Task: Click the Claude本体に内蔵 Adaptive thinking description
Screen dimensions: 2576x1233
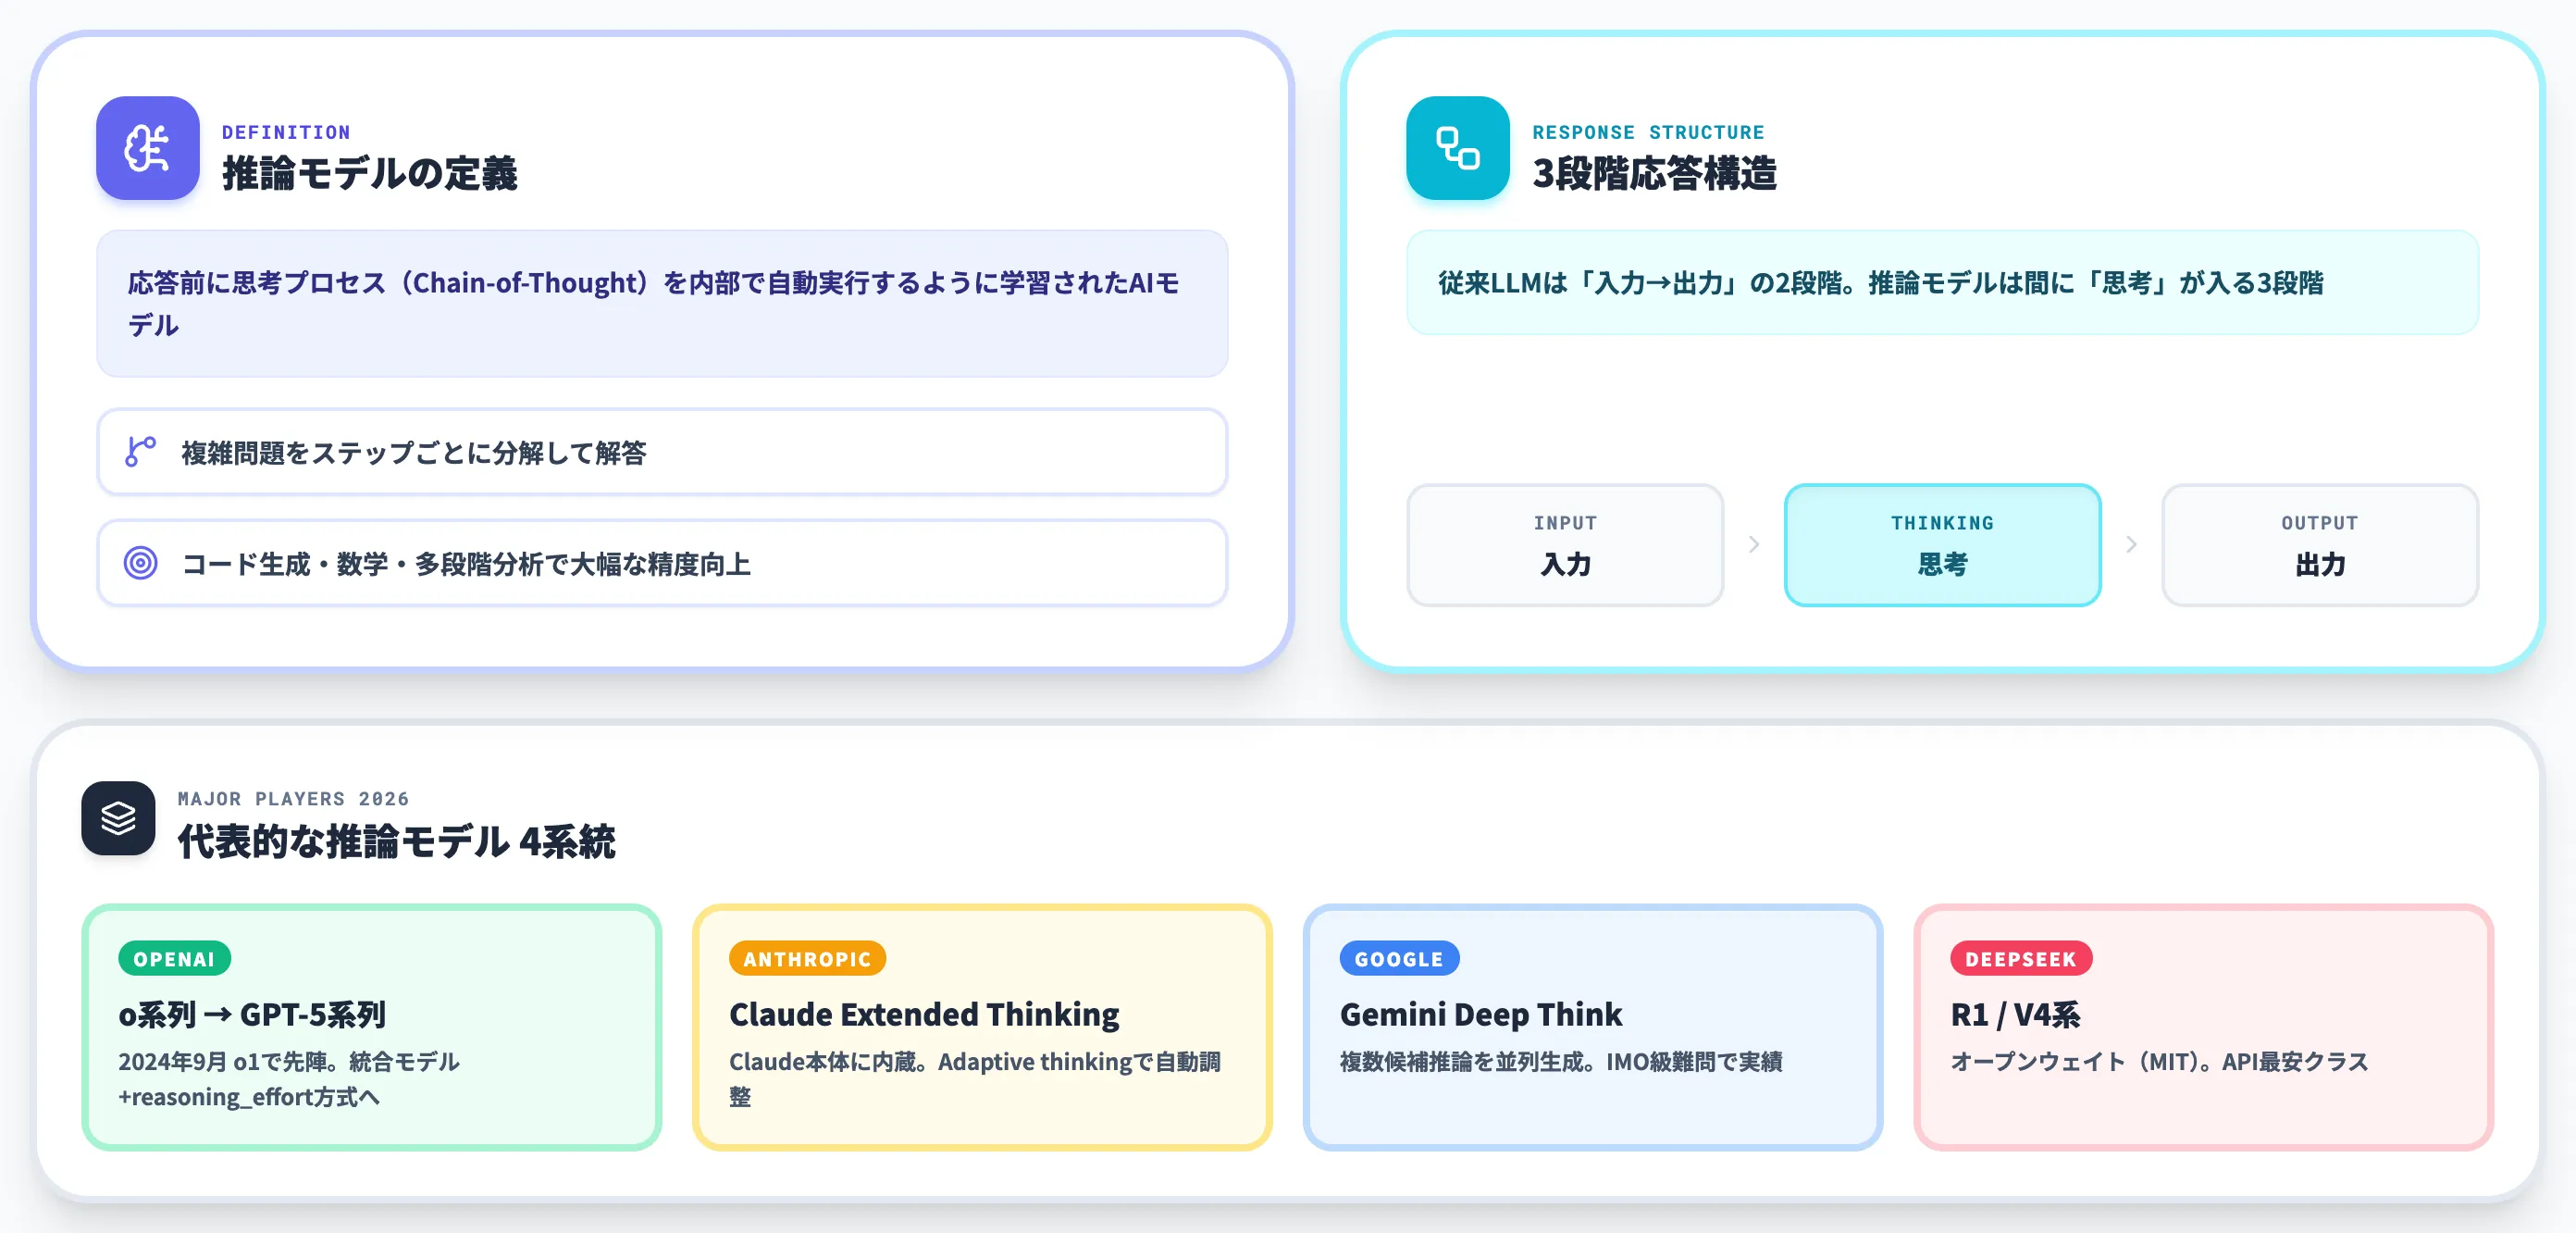Action: coord(975,1079)
